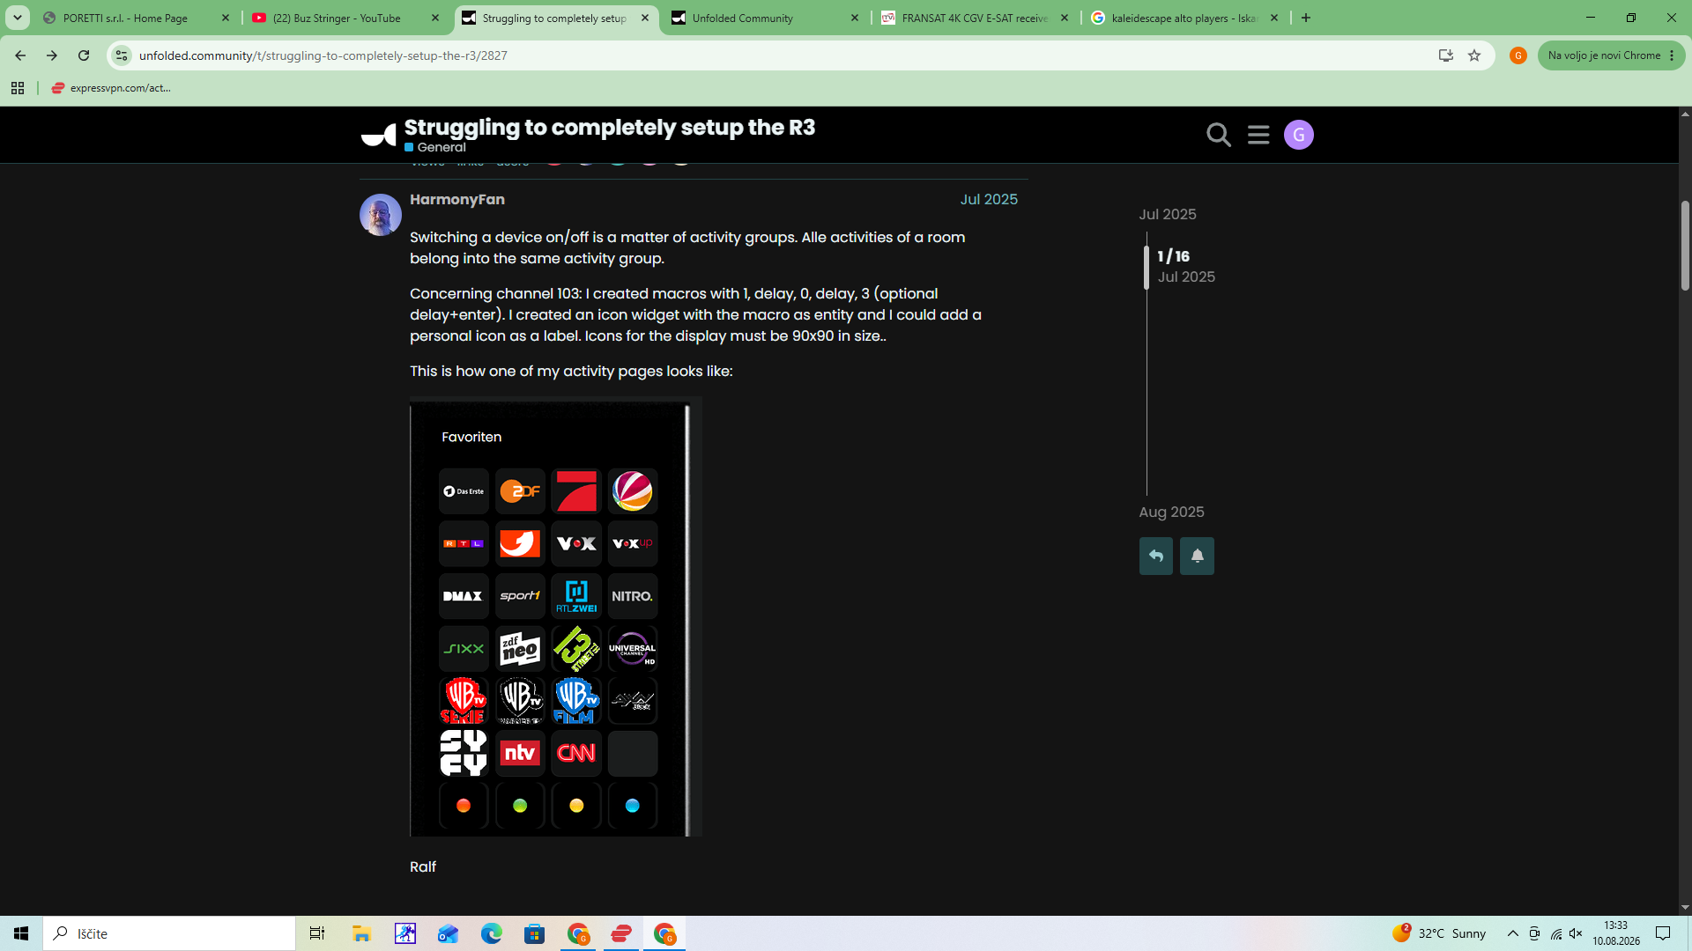
Task: Open Outlook from the taskbar
Action: pyautogui.click(x=448, y=933)
